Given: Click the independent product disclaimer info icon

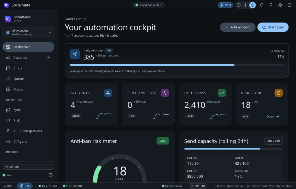Looking at the screenshot, I should click(x=215, y=186).
